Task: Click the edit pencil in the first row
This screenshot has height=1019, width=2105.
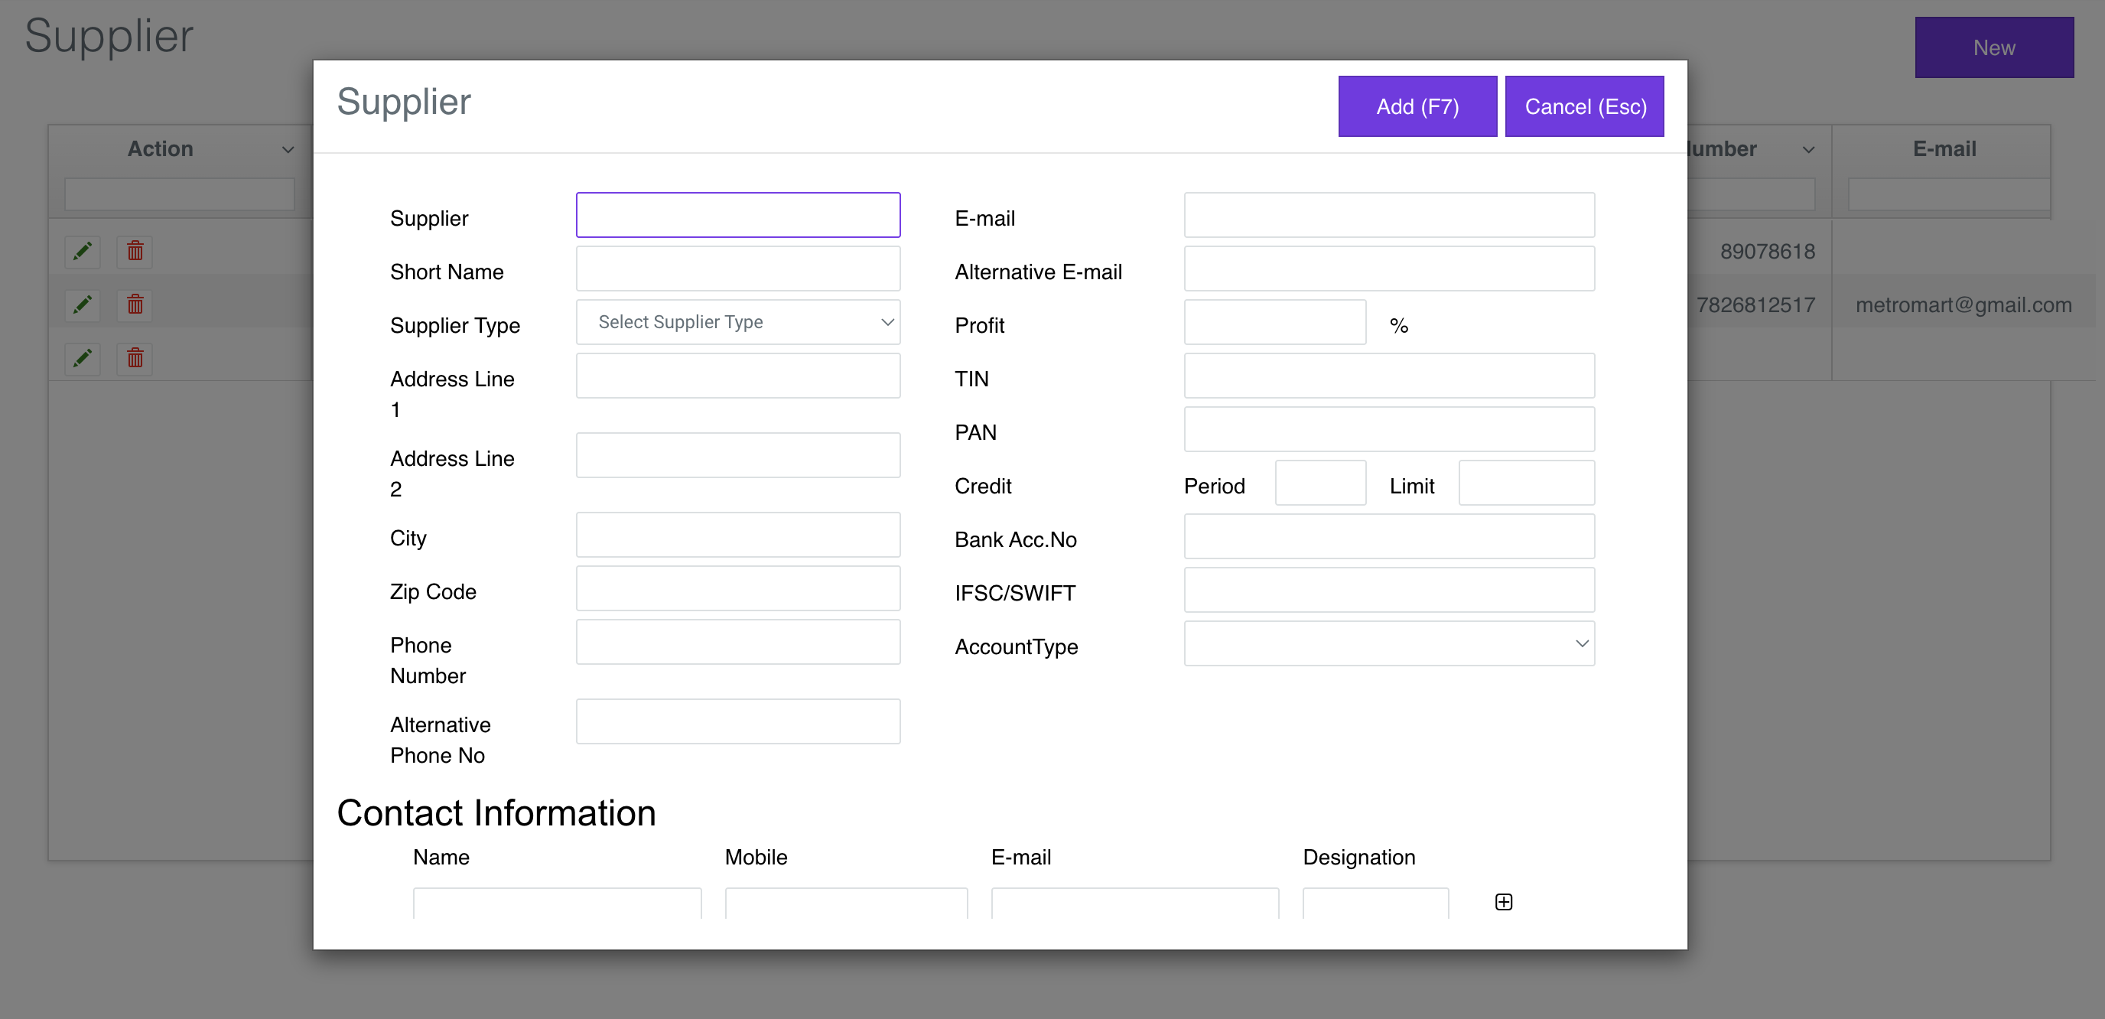Action: point(83,251)
